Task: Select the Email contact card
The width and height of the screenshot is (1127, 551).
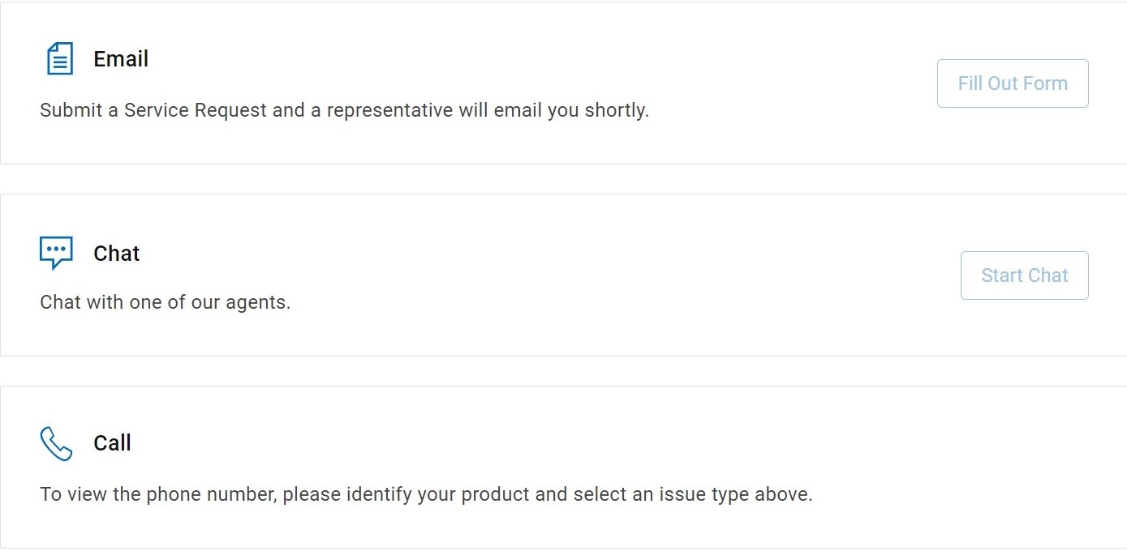Action: point(563,81)
